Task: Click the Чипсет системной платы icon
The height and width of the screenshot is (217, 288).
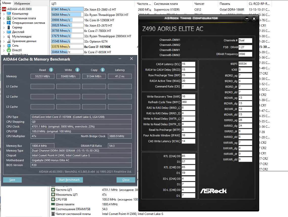Action: (x=53, y=214)
